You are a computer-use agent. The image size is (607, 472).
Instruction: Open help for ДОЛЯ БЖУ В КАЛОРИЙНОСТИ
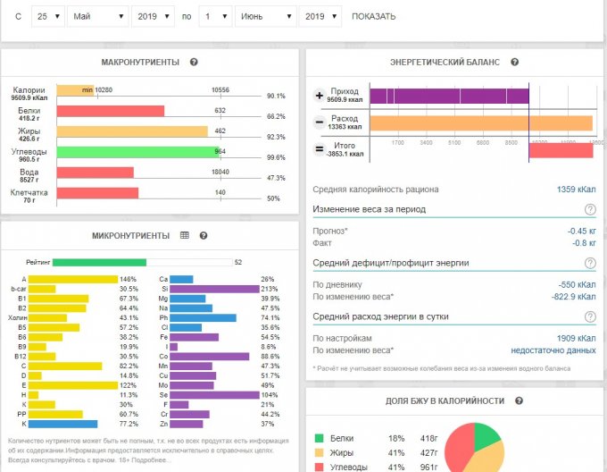520,401
